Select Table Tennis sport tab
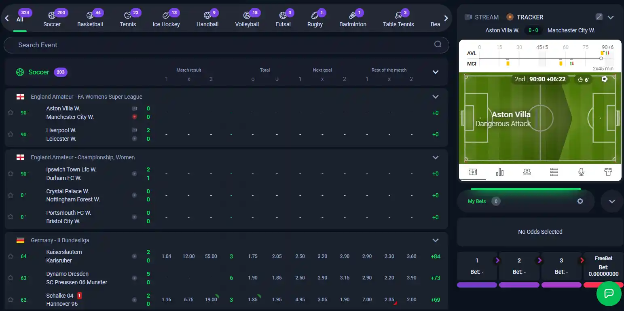Screen dimensions: 624x311 [398, 19]
